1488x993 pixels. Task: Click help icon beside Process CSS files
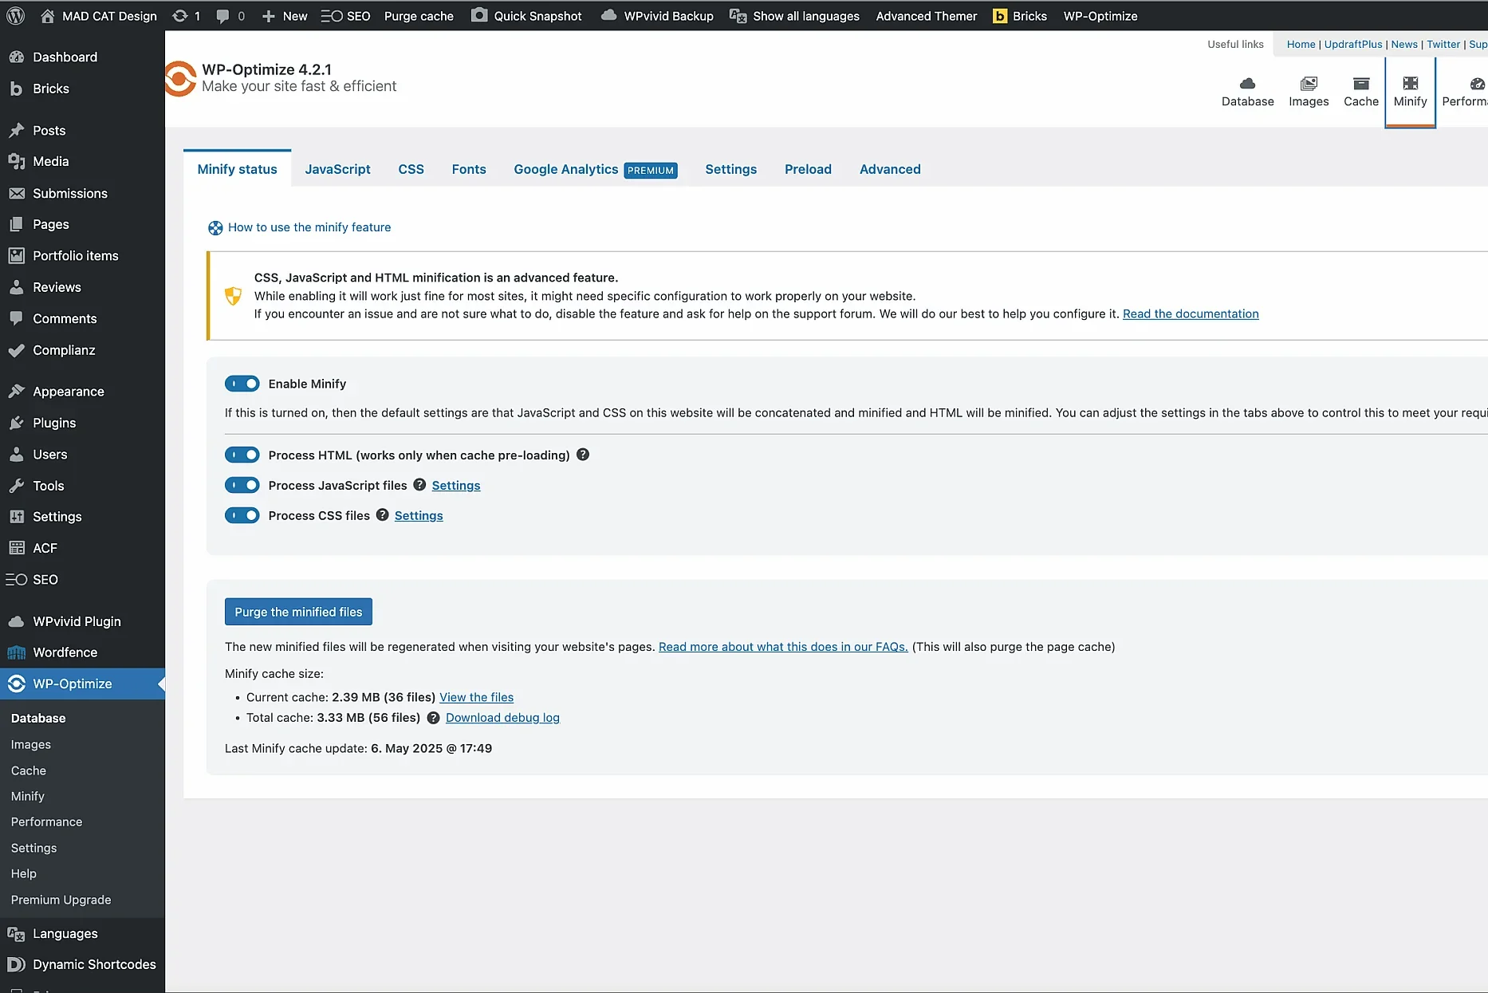pyautogui.click(x=383, y=515)
